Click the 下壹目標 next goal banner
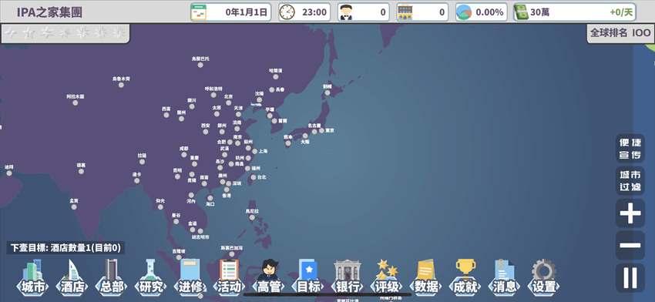 65,248
